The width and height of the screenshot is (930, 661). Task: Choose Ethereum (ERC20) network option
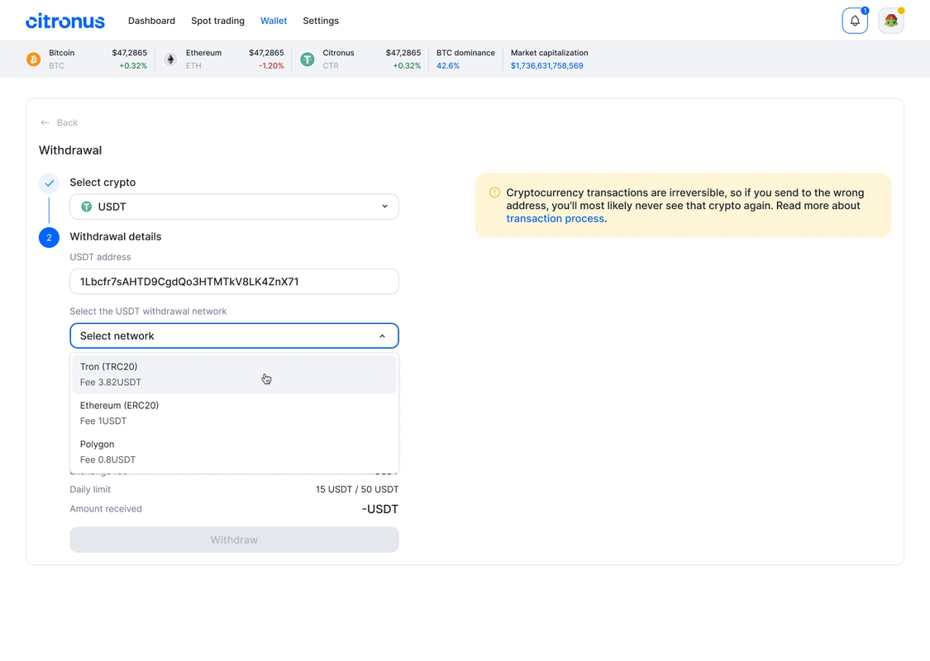coord(234,413)
